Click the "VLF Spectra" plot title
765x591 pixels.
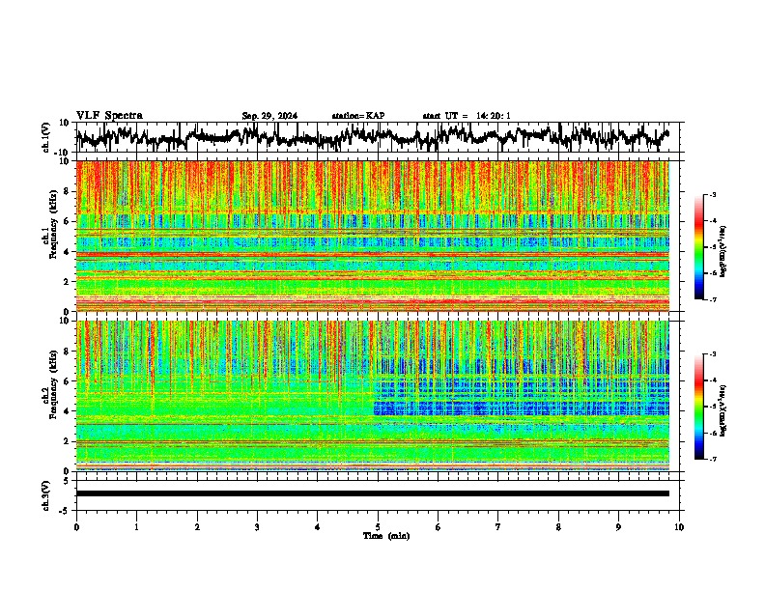(x=109, y=116)
